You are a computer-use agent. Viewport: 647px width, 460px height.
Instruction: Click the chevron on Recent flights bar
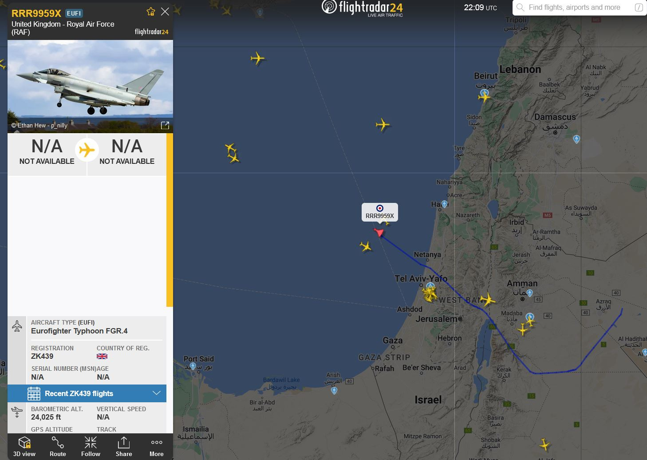click(x=156, y=393)
